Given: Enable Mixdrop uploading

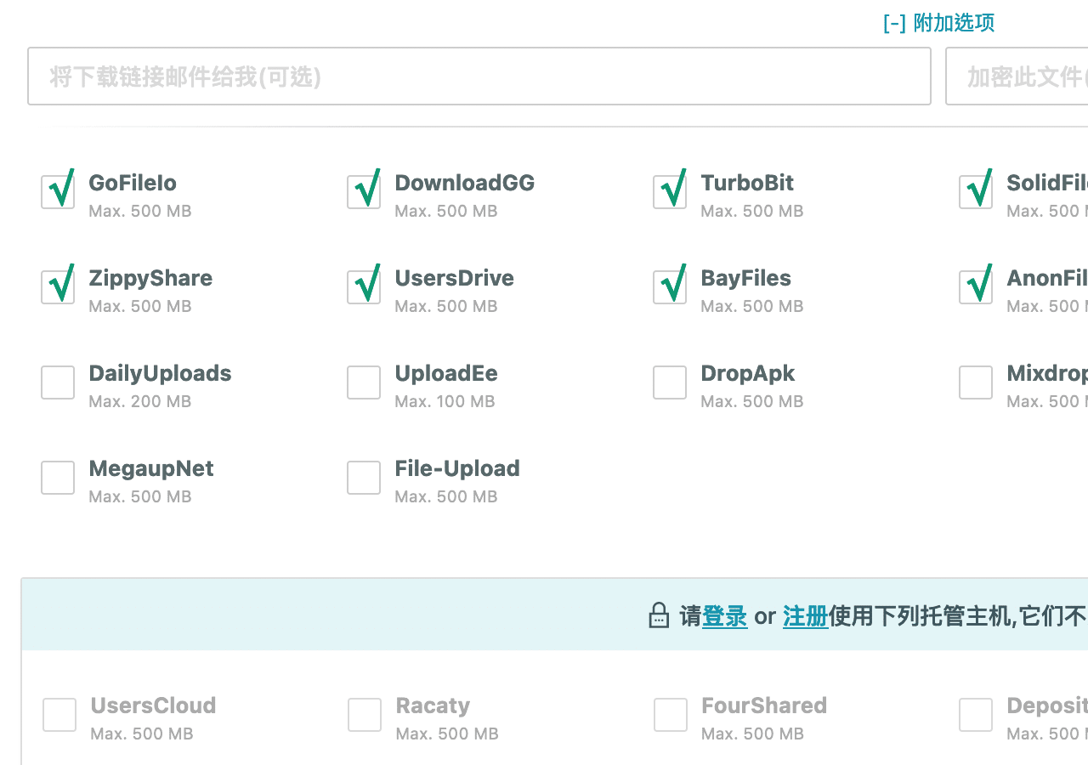Looking at the screenshot, I should coord(976,382).
